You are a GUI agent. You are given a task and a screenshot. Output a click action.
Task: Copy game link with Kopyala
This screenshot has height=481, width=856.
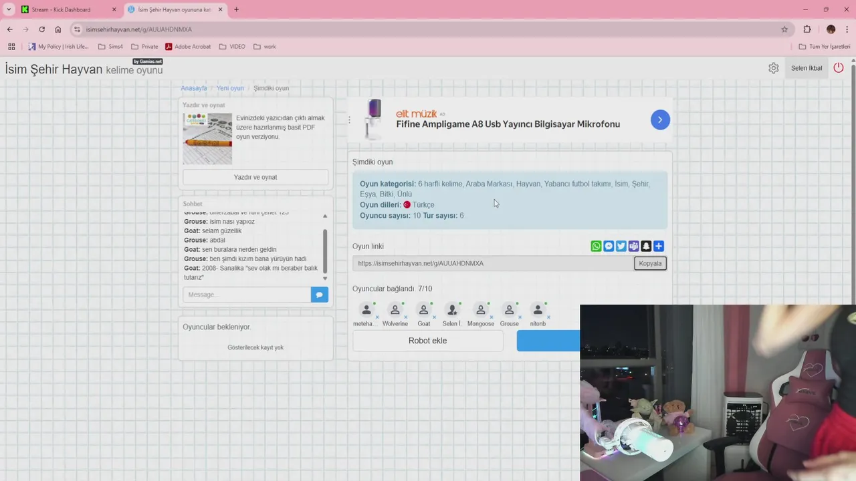click(650, 263)
